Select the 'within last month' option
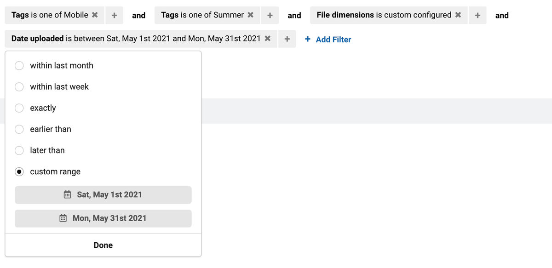The width and height of the screenshot is (552, 268). (x=19, y=66)
